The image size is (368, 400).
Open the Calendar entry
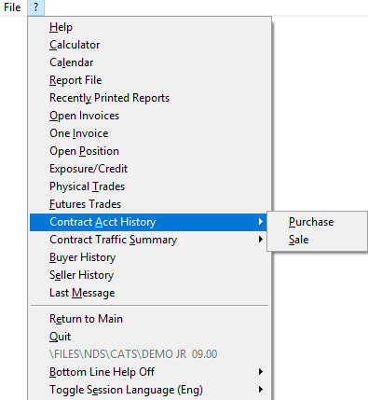(148, 62)
